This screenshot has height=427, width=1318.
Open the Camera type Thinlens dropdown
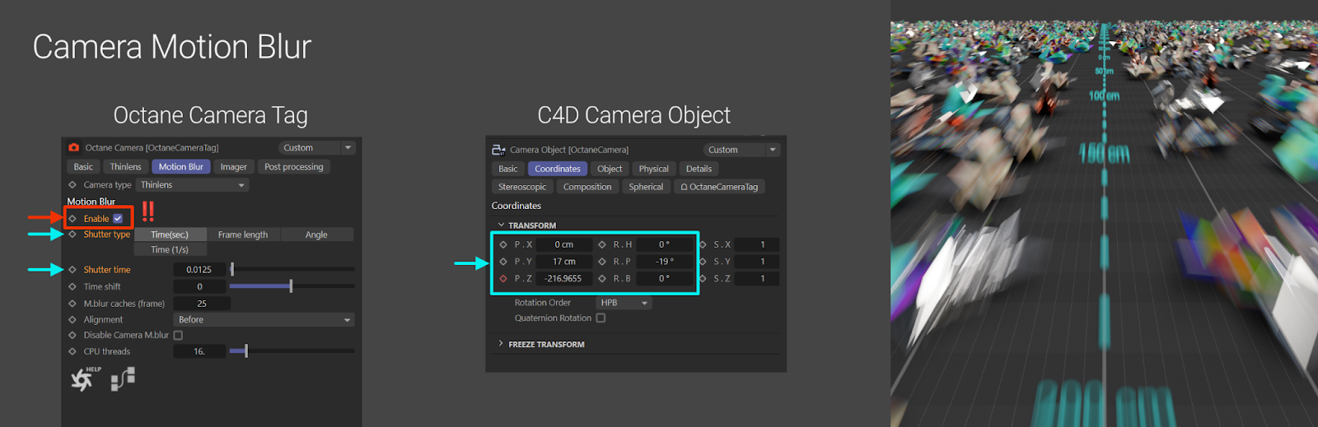(192, 185)
